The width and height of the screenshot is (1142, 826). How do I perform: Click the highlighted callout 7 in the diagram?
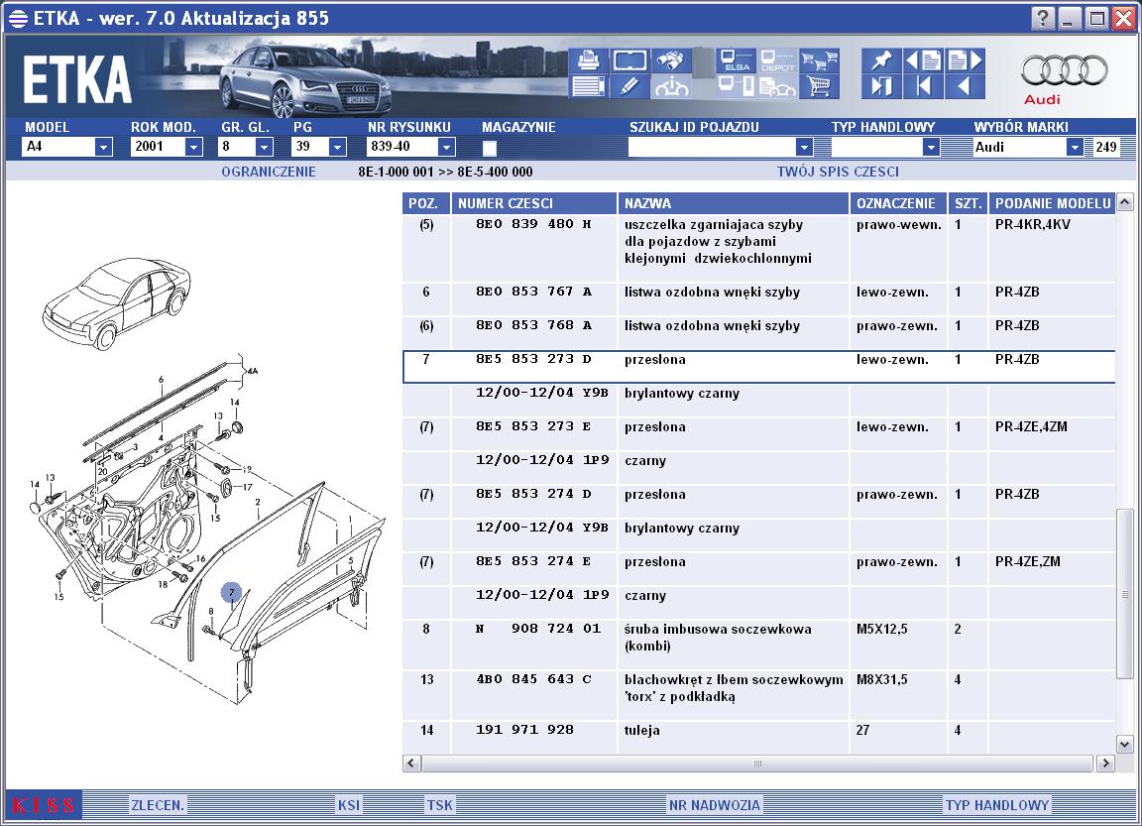232,592
